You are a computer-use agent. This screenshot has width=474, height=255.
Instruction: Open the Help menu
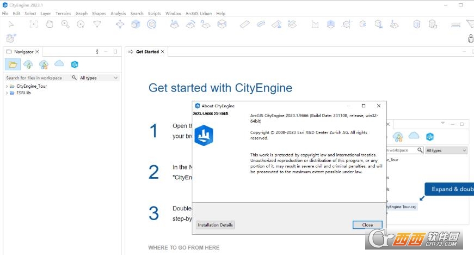click(x=221, y=13)
